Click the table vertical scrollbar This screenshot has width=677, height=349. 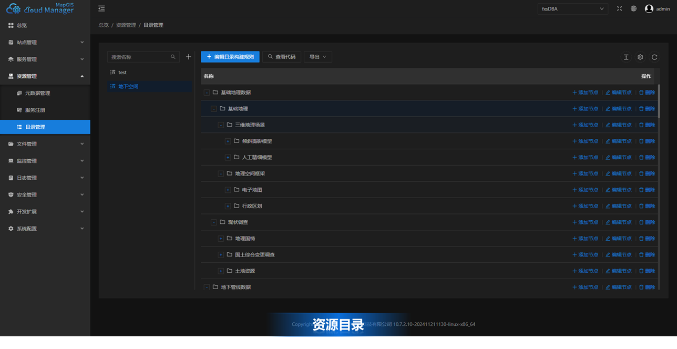[659, 100]
